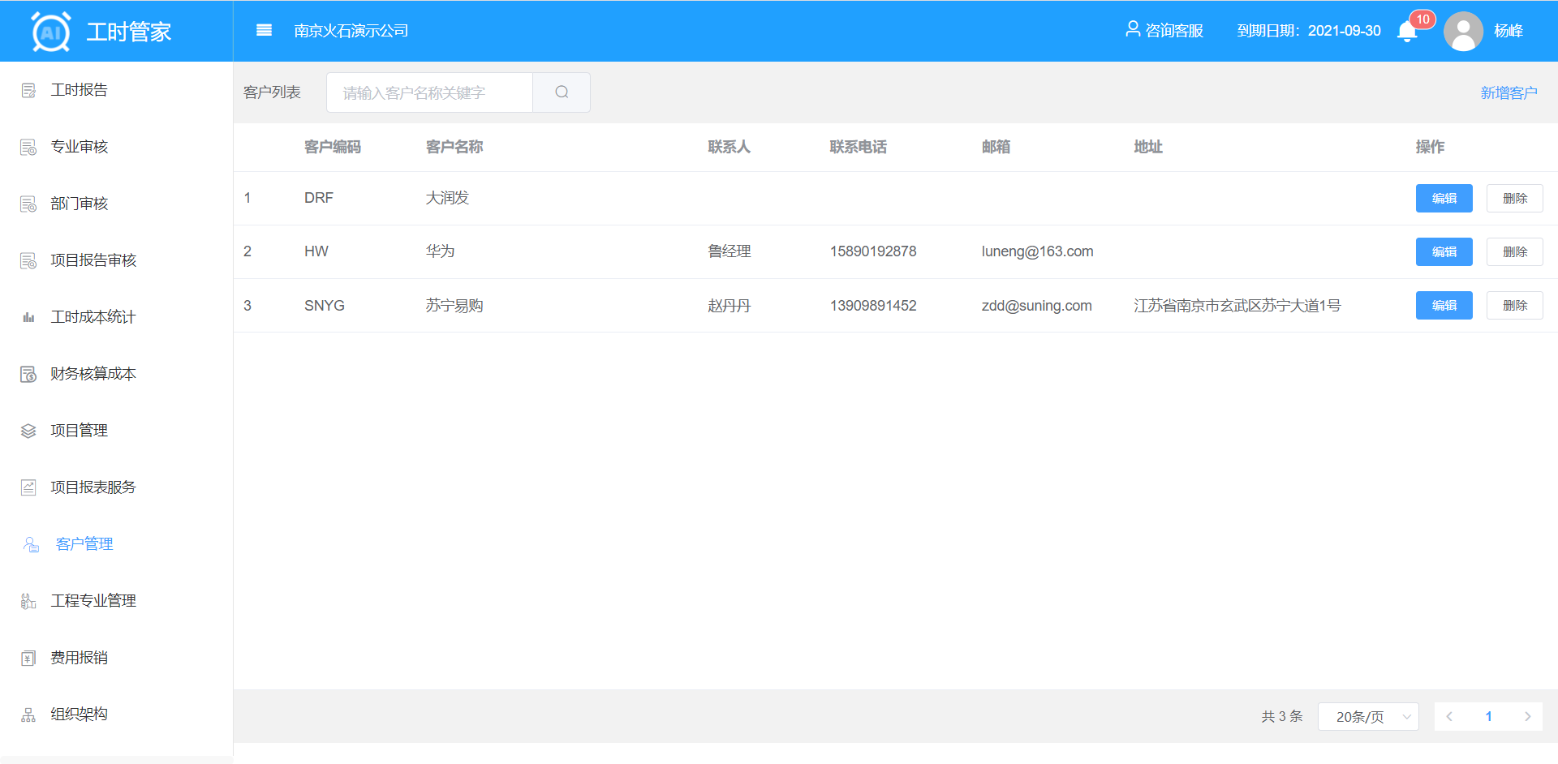This screenshot has width=1558, height=764.
Task: Open 工时报告 in the sidebar
Action: click(x=79, y=90)
